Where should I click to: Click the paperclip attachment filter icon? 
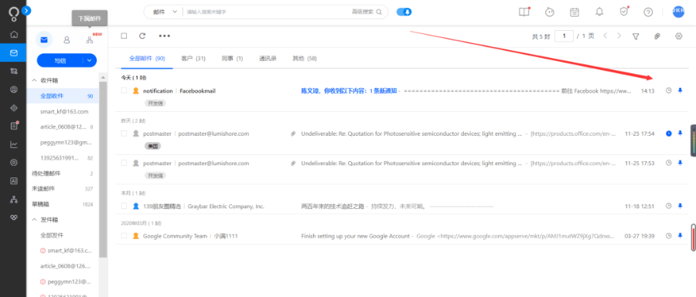(x=657, y=36)
